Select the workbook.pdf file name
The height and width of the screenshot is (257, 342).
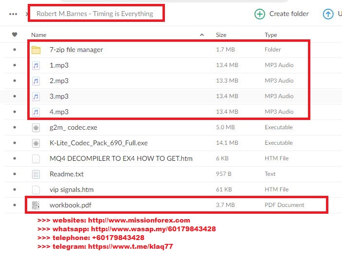71,205
